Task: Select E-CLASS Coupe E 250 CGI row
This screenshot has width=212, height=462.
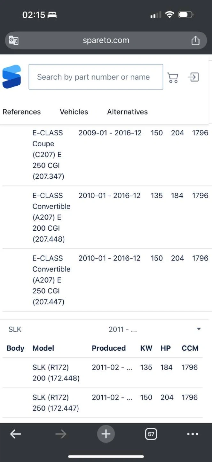Action: tap(106, 155)
